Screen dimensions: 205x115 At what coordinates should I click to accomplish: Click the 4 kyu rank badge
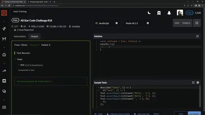pos(189,13)
